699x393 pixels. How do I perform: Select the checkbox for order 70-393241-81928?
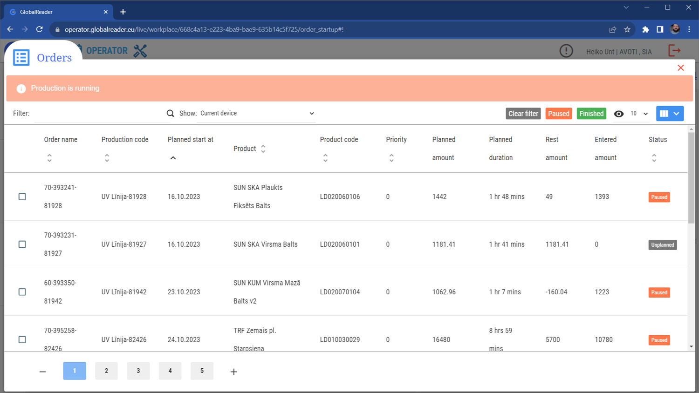(22, 196)
